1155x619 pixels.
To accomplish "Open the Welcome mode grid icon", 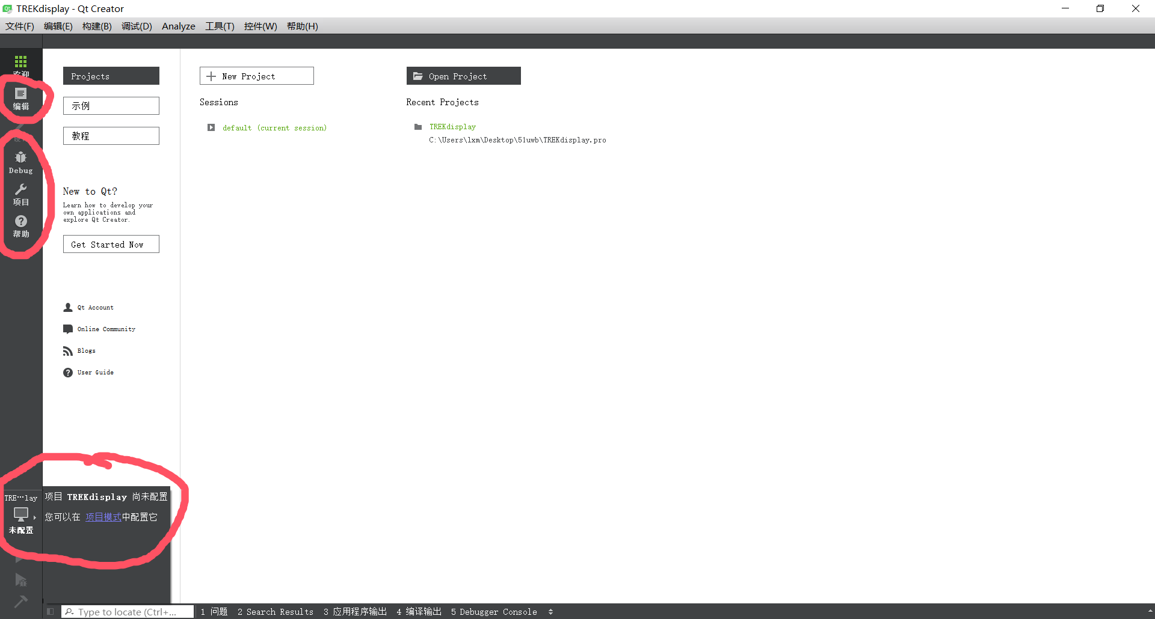I will coord(20,62).
